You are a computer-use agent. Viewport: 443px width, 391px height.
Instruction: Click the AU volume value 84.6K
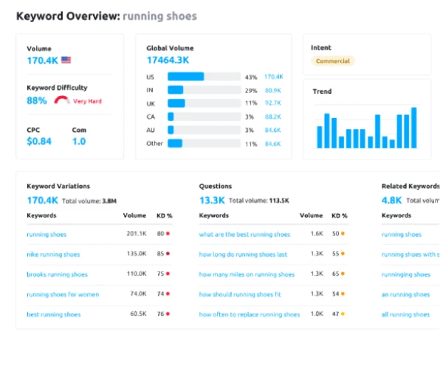tap(273, 130)
